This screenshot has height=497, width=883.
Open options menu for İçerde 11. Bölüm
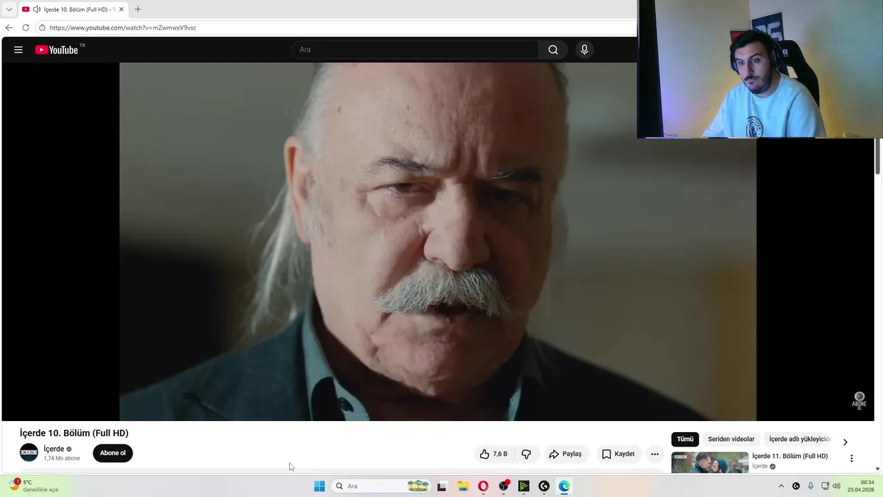point(851,458)
